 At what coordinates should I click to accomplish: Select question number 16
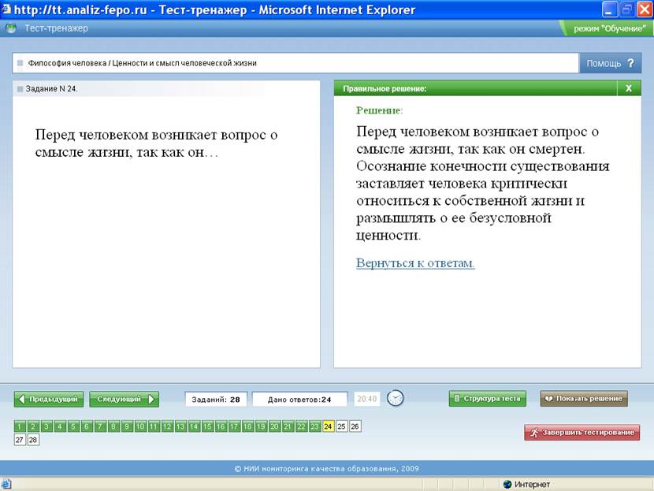tap(221, 426)
